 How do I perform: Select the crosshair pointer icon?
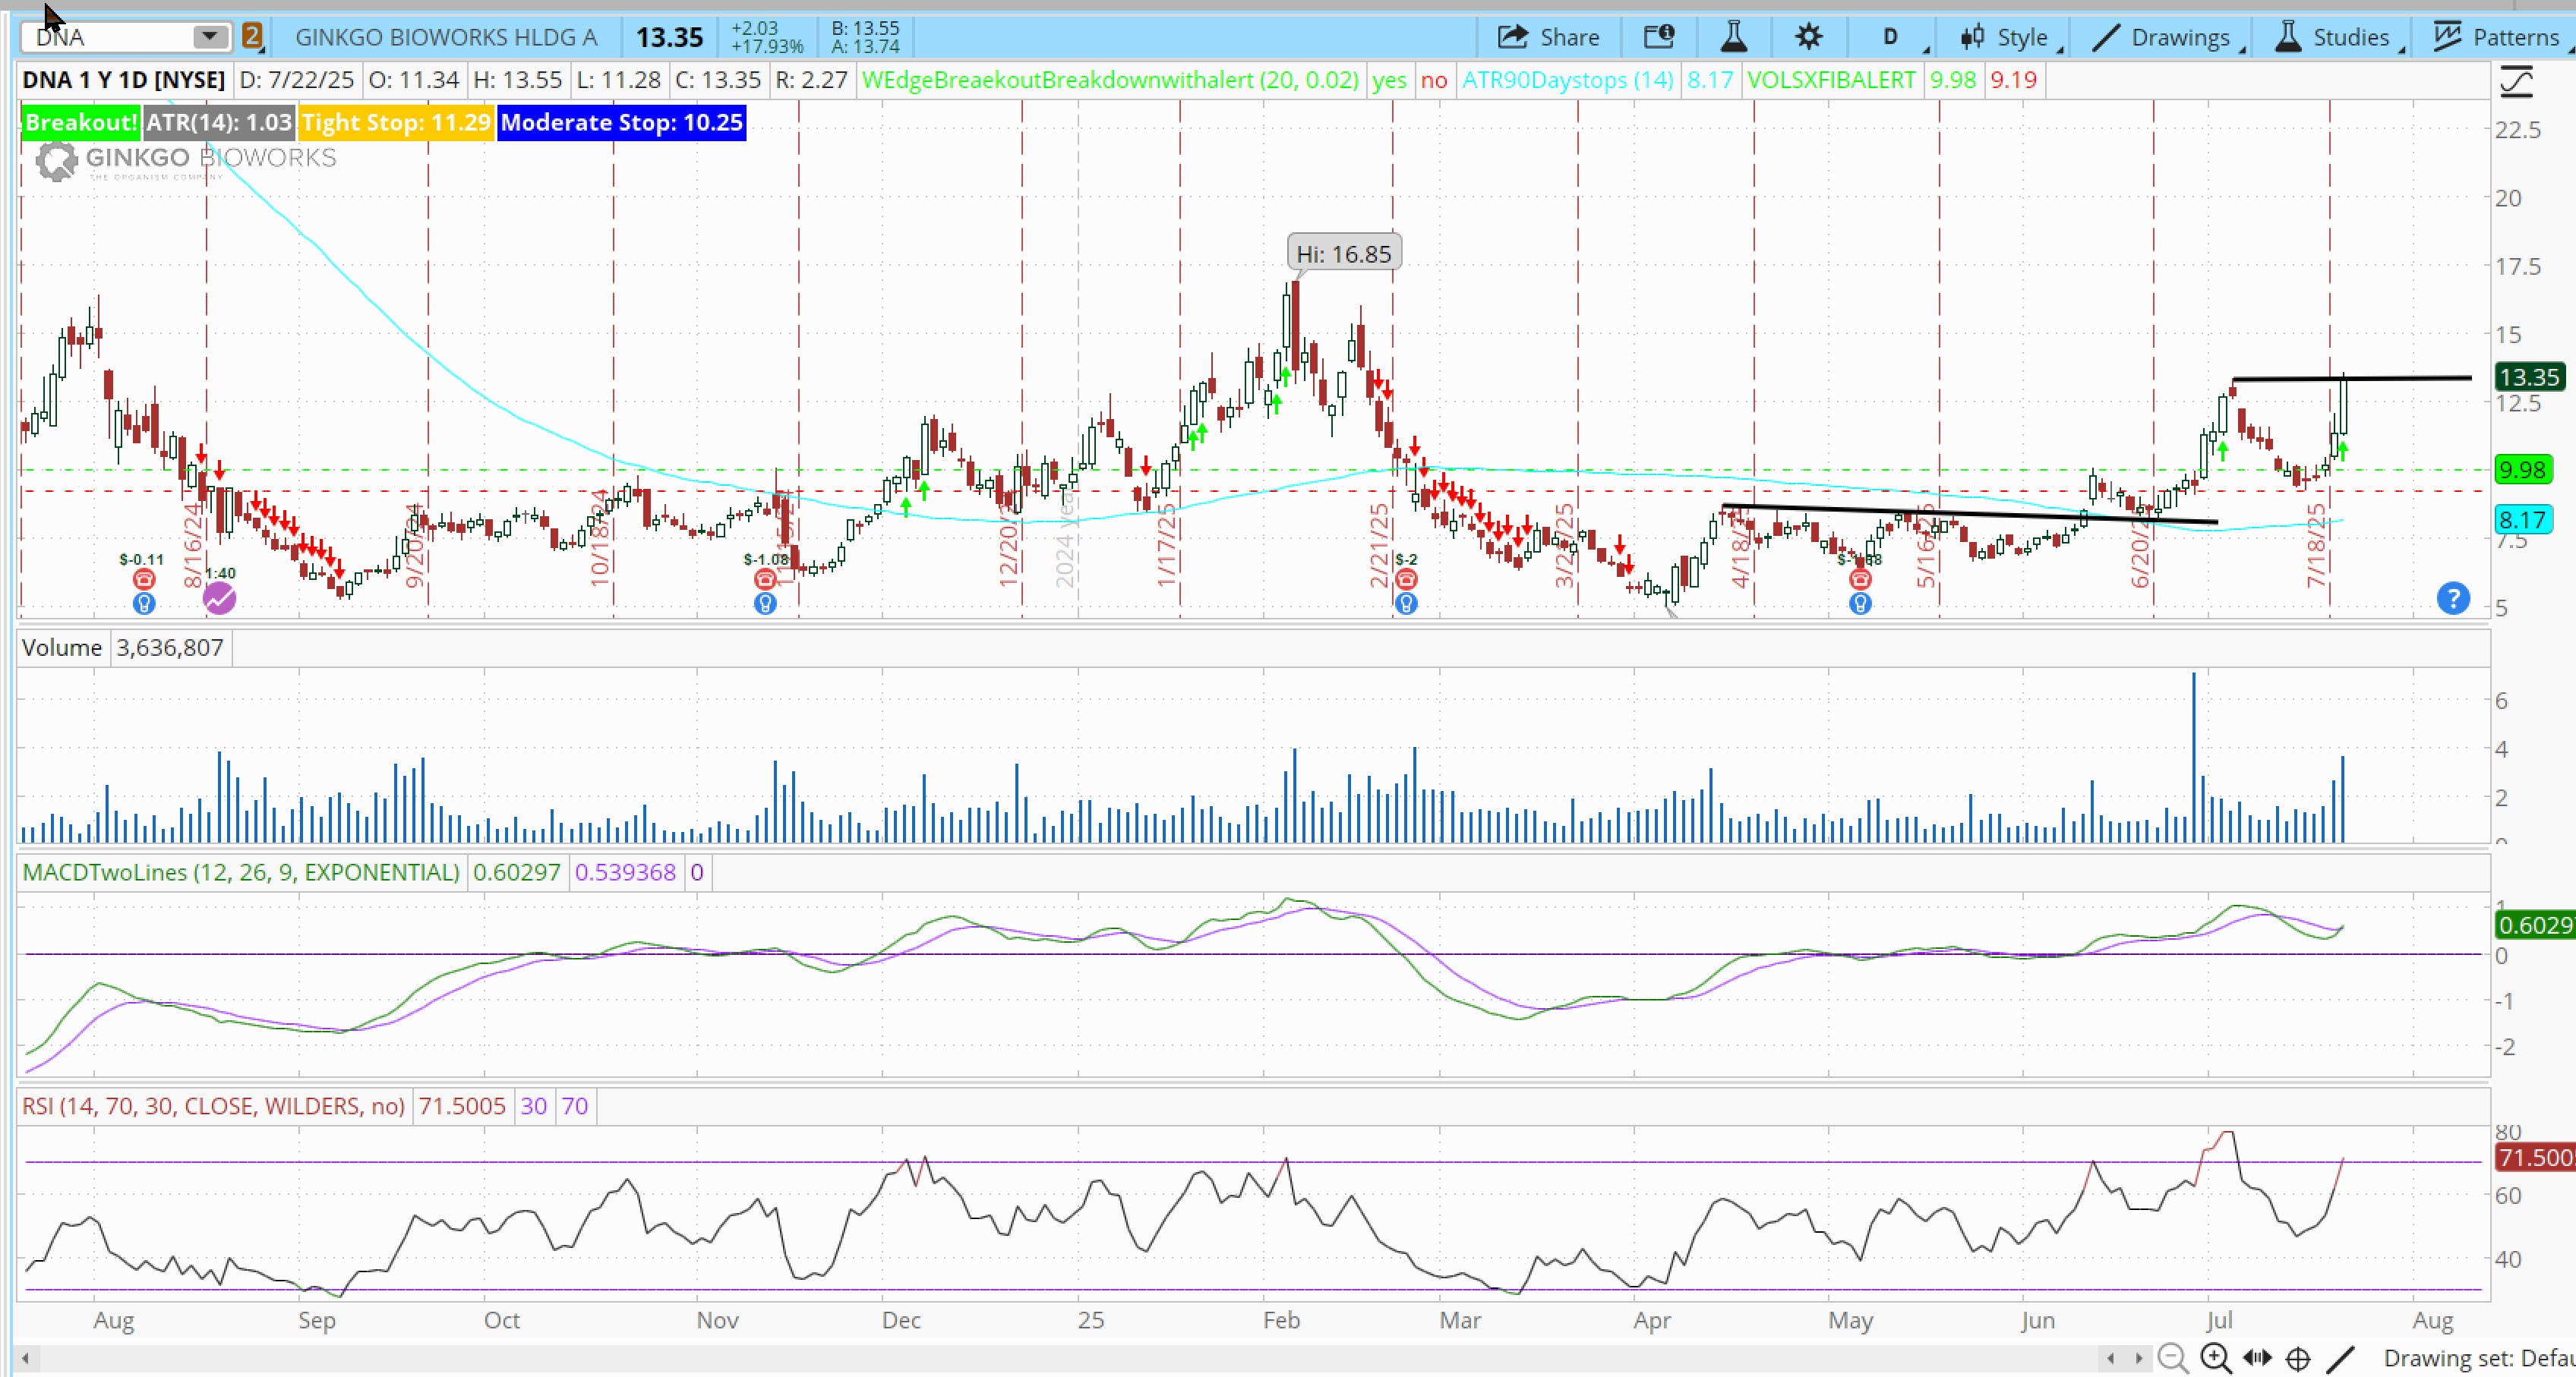[2298, 1359]
